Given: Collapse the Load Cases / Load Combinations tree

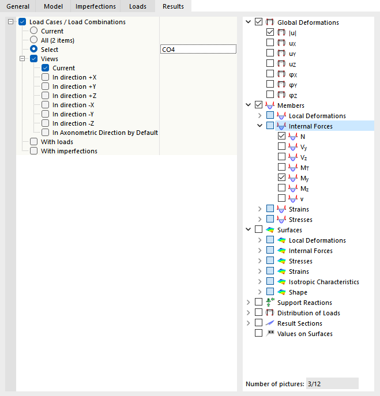Looking at the screenshot, I should point(10,22).
